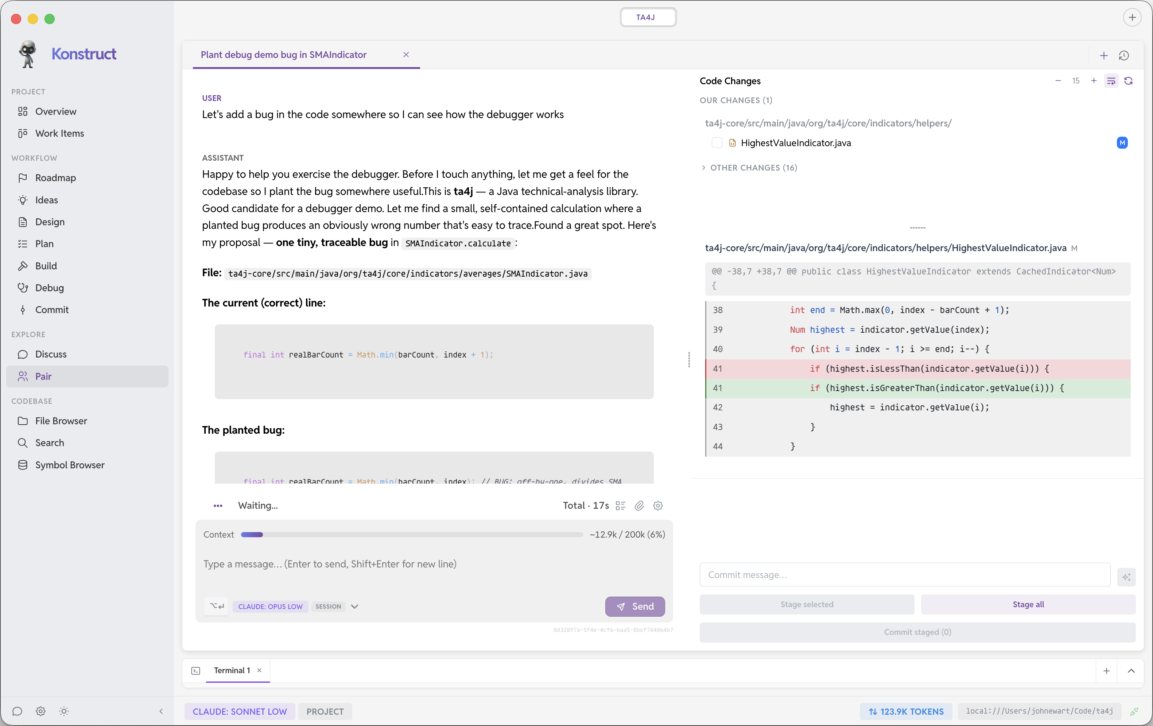This screenshot has height=726, width=1153.
Task: Select the CLAUDE: OPUS LOW model chip
Action: 271,606
